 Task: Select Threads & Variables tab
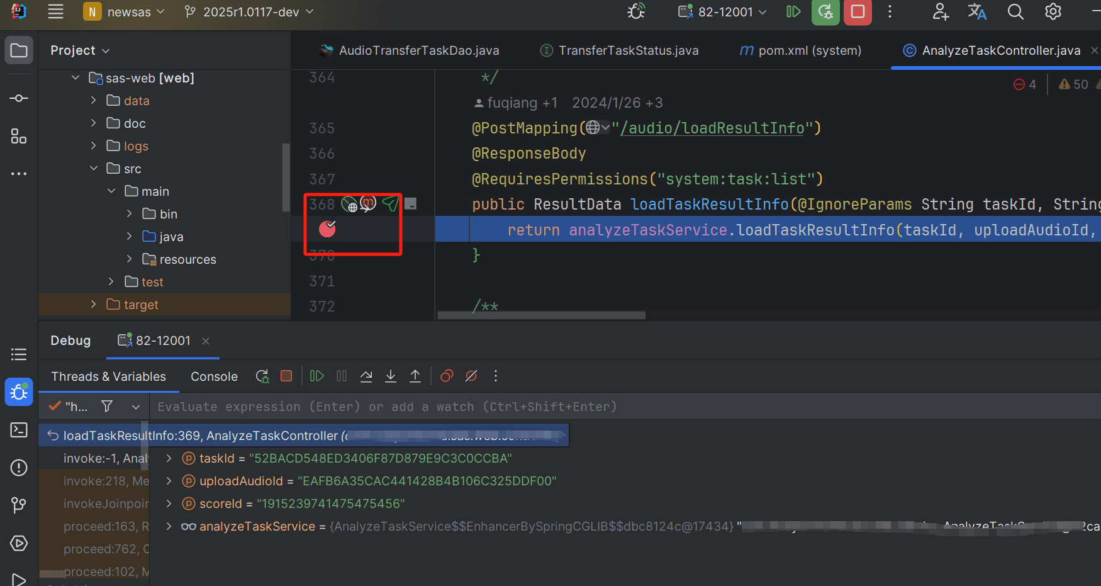pyautogui.click(x=108, y=376)
